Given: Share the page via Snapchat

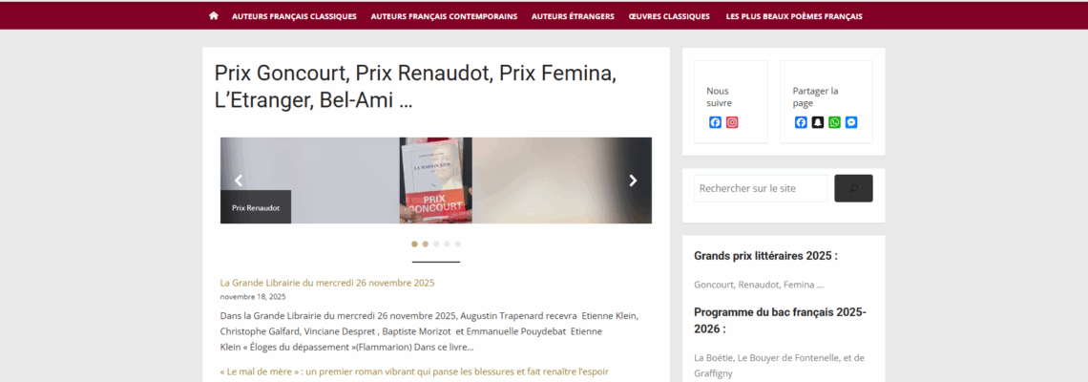Looking at the screenshot, I should point(818,122).
